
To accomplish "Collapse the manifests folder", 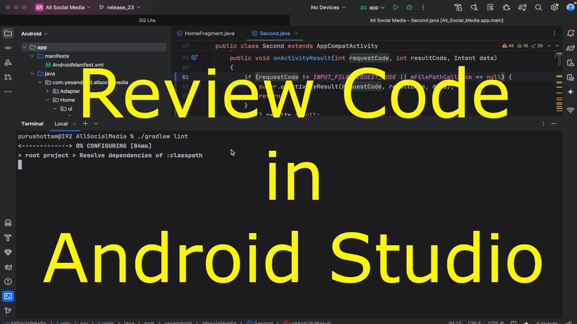I will [x=32, y=56].
